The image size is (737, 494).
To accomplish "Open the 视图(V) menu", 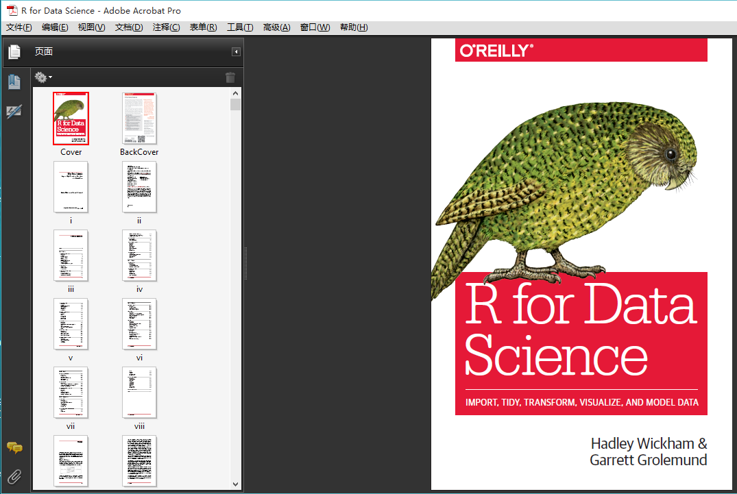I will click(x=92, y=27).
